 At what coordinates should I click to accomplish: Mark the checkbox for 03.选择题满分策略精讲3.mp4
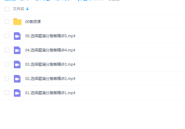(x=7, y=64)
